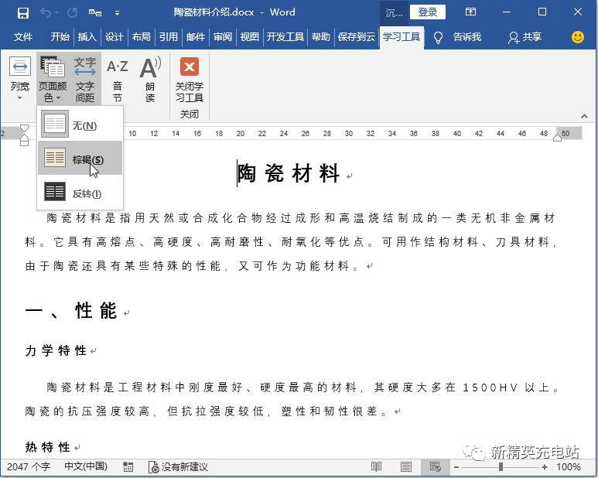Click the document title 陶瓷材料
This screenshot has width=598, height=478.
tap(289, 173)
